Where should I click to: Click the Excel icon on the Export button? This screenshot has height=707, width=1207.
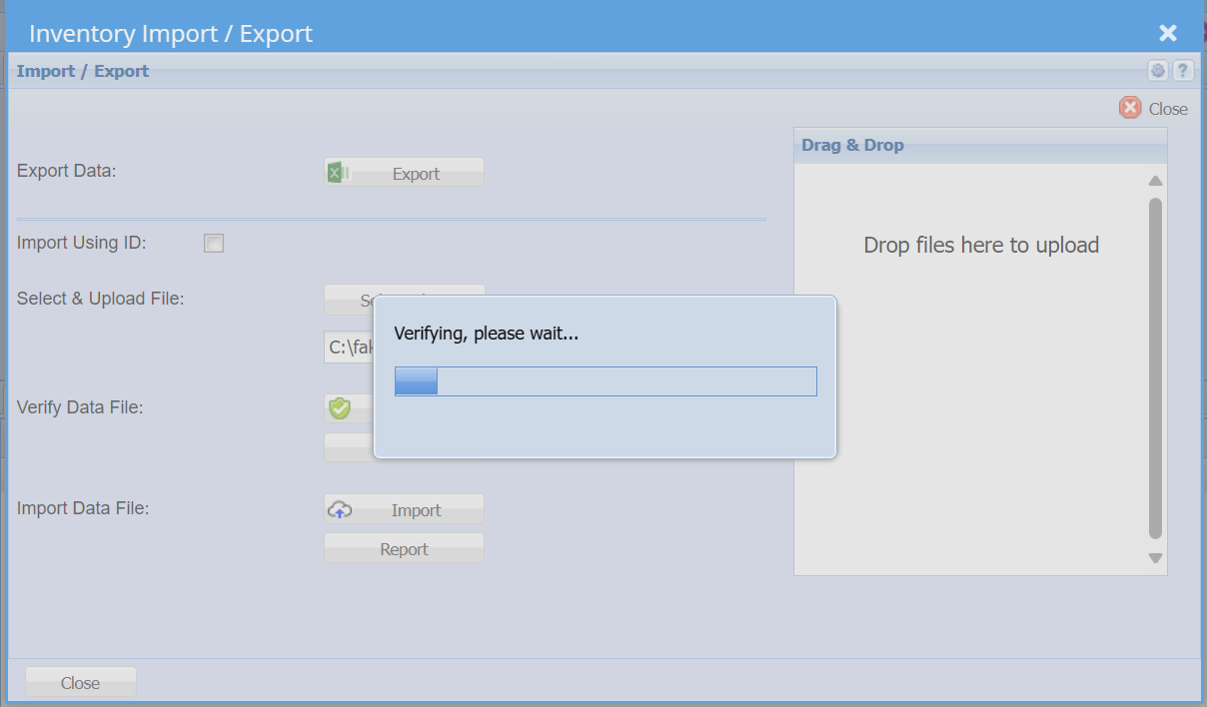tap(338, 173)
